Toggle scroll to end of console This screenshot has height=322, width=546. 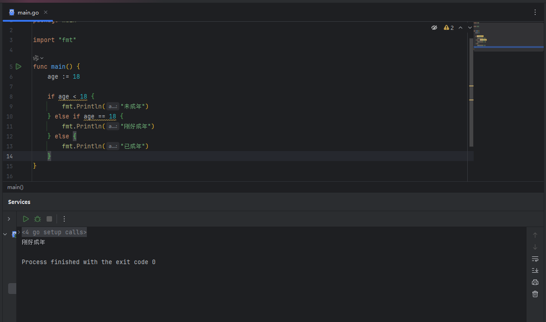pyautogui.click(x=535, y=270)
